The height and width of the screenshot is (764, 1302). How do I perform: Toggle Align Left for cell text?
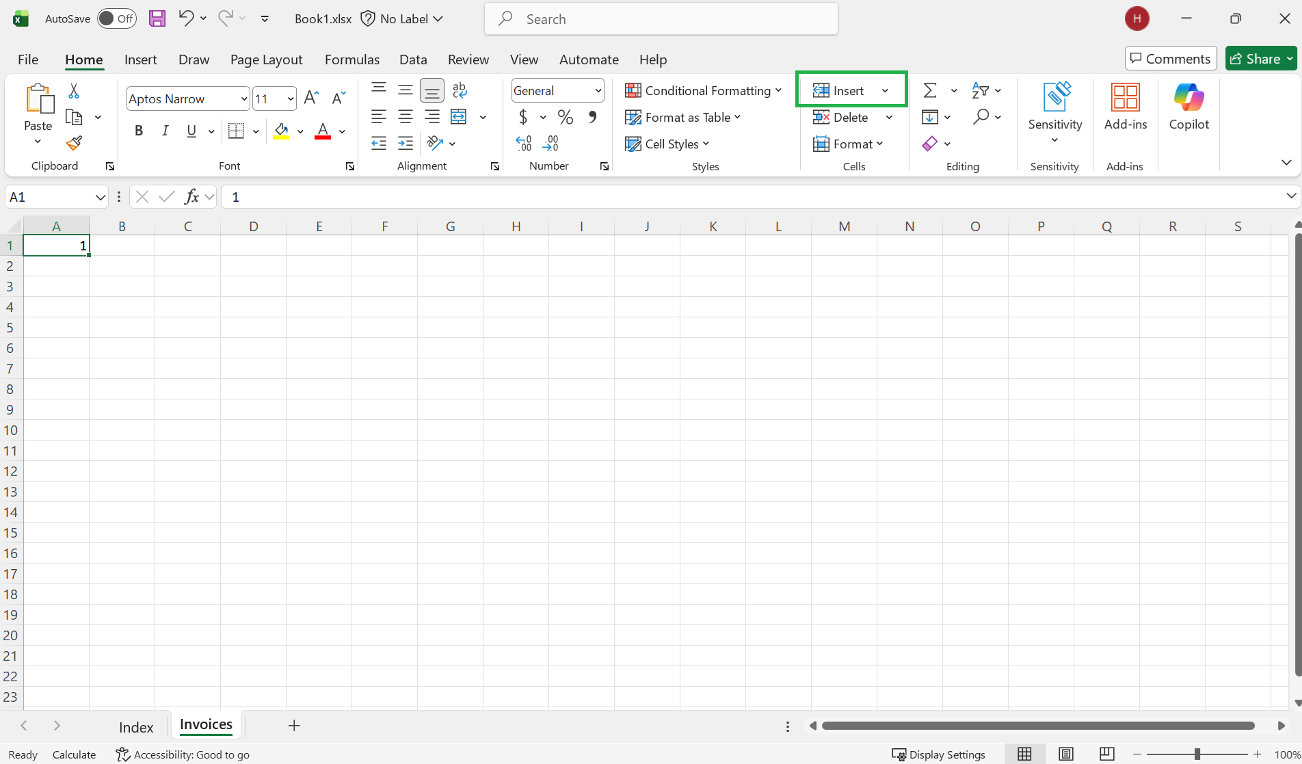tap(379, 117)
